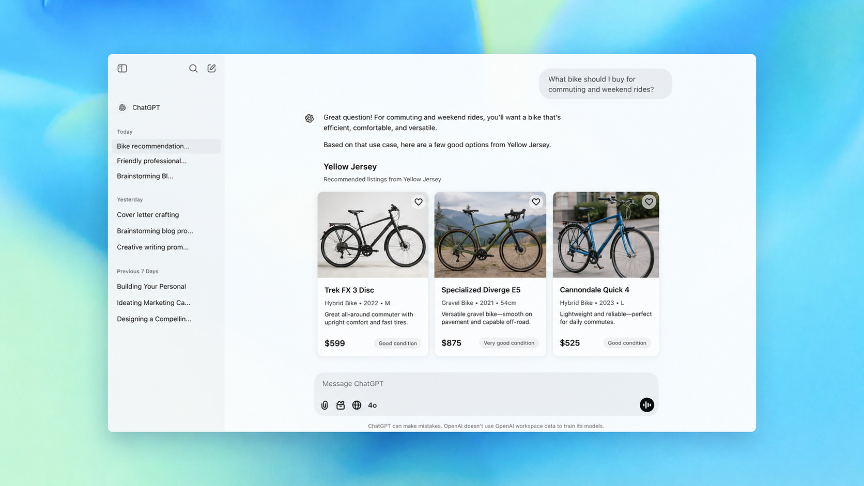Click the $599 price
The image size is (864, 486).
(x=334, y=343)
